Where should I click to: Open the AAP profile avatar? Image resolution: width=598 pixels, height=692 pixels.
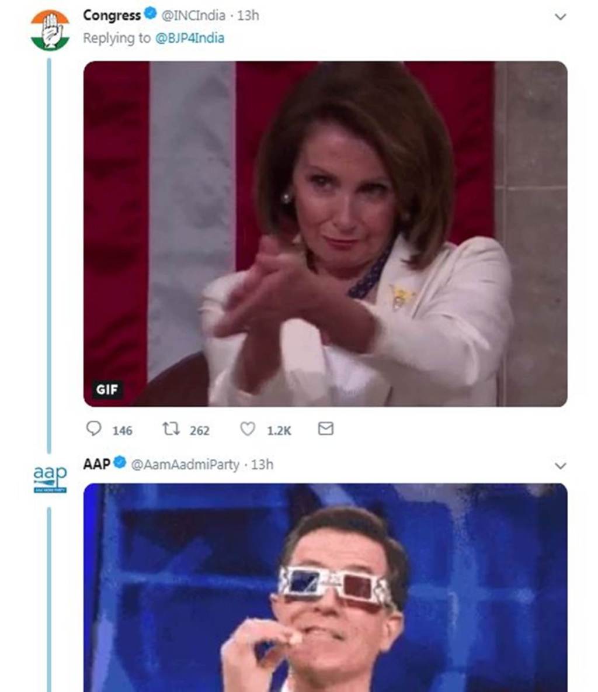[50, 479]
